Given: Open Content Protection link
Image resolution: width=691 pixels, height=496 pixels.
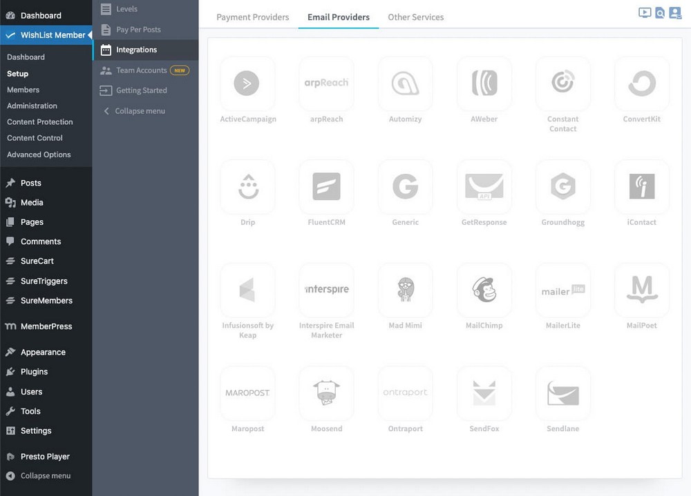Looking at the screenshot, I should (x=39, y=122).
